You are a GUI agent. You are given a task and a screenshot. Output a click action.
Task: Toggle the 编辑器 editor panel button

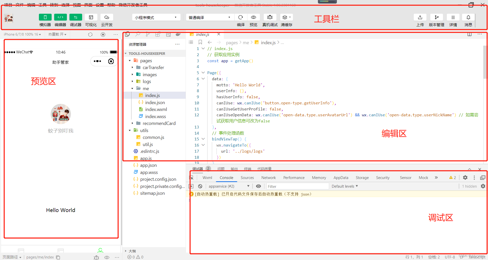tap(60, 17)
